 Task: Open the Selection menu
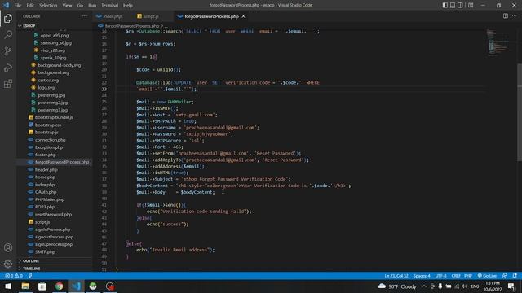pos(48,6)
